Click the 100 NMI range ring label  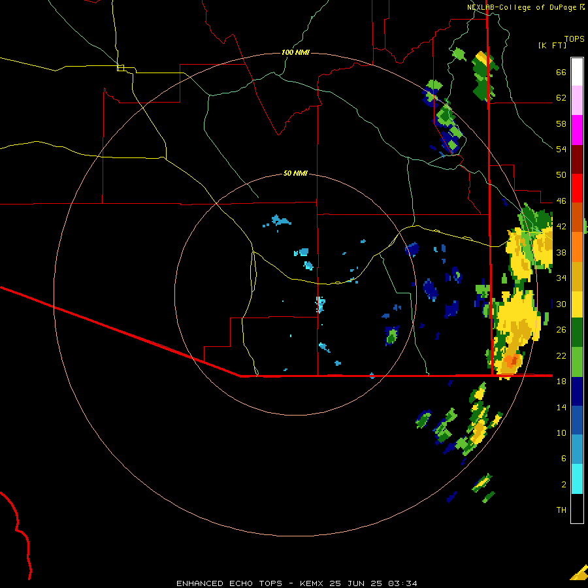click(x=295, y=52)
